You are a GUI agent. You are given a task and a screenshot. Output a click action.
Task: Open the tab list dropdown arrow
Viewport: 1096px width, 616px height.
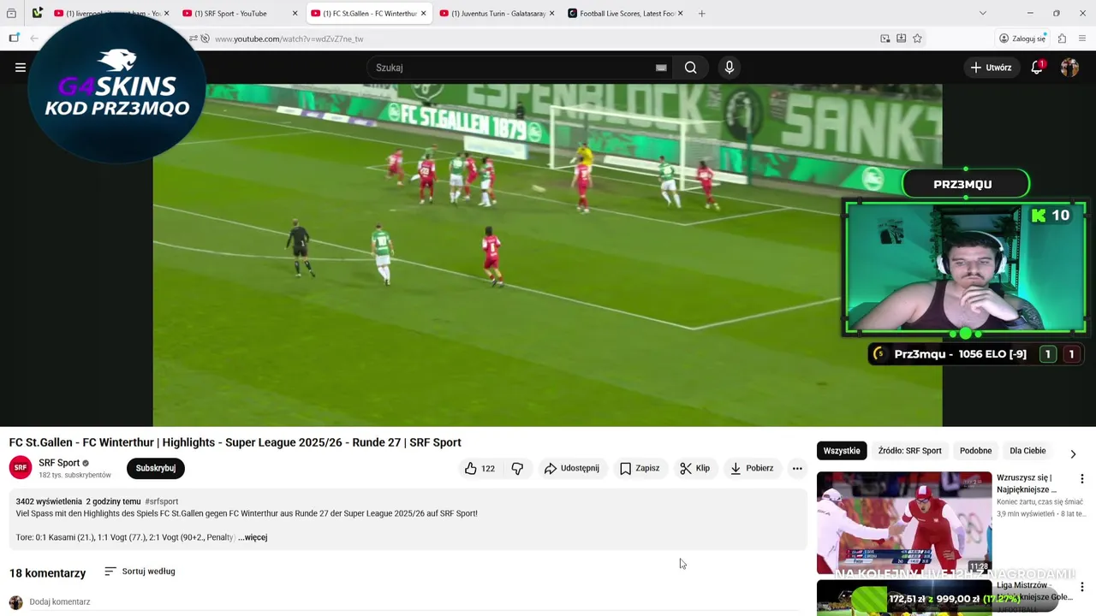[982, 14]
